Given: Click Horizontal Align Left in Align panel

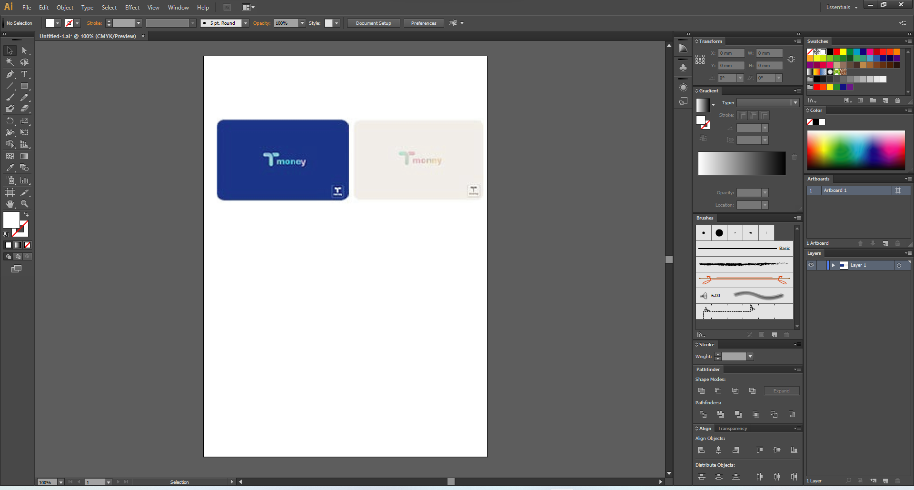Looking at the screenshot, I should coord(701,450).
